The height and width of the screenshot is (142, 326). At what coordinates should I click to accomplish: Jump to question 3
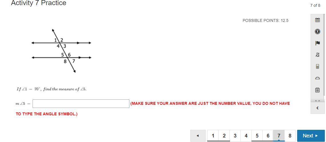pos(235,136)
